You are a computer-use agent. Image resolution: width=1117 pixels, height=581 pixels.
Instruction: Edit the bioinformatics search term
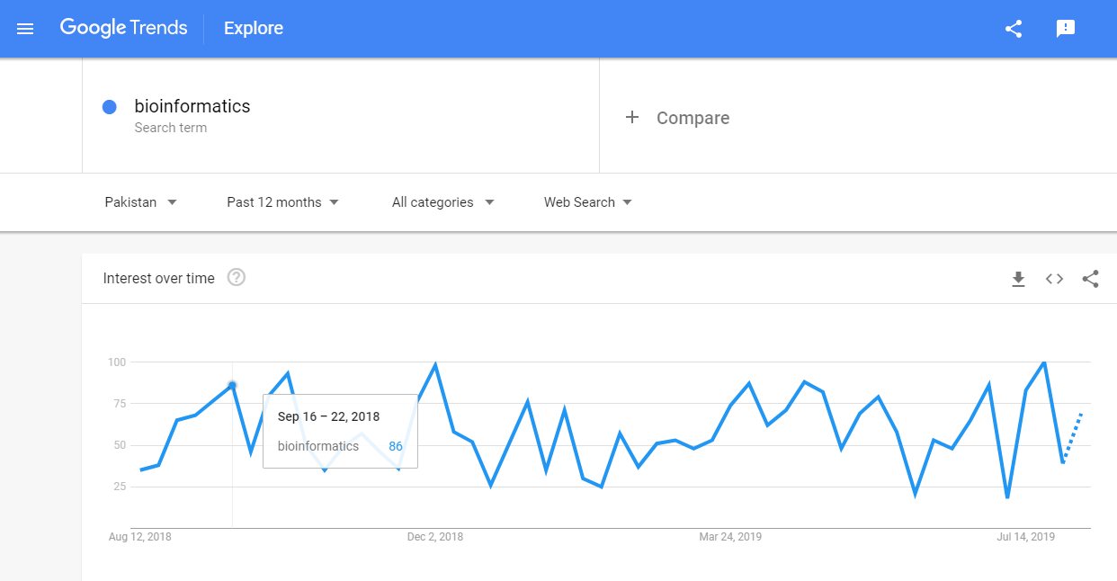192,107
